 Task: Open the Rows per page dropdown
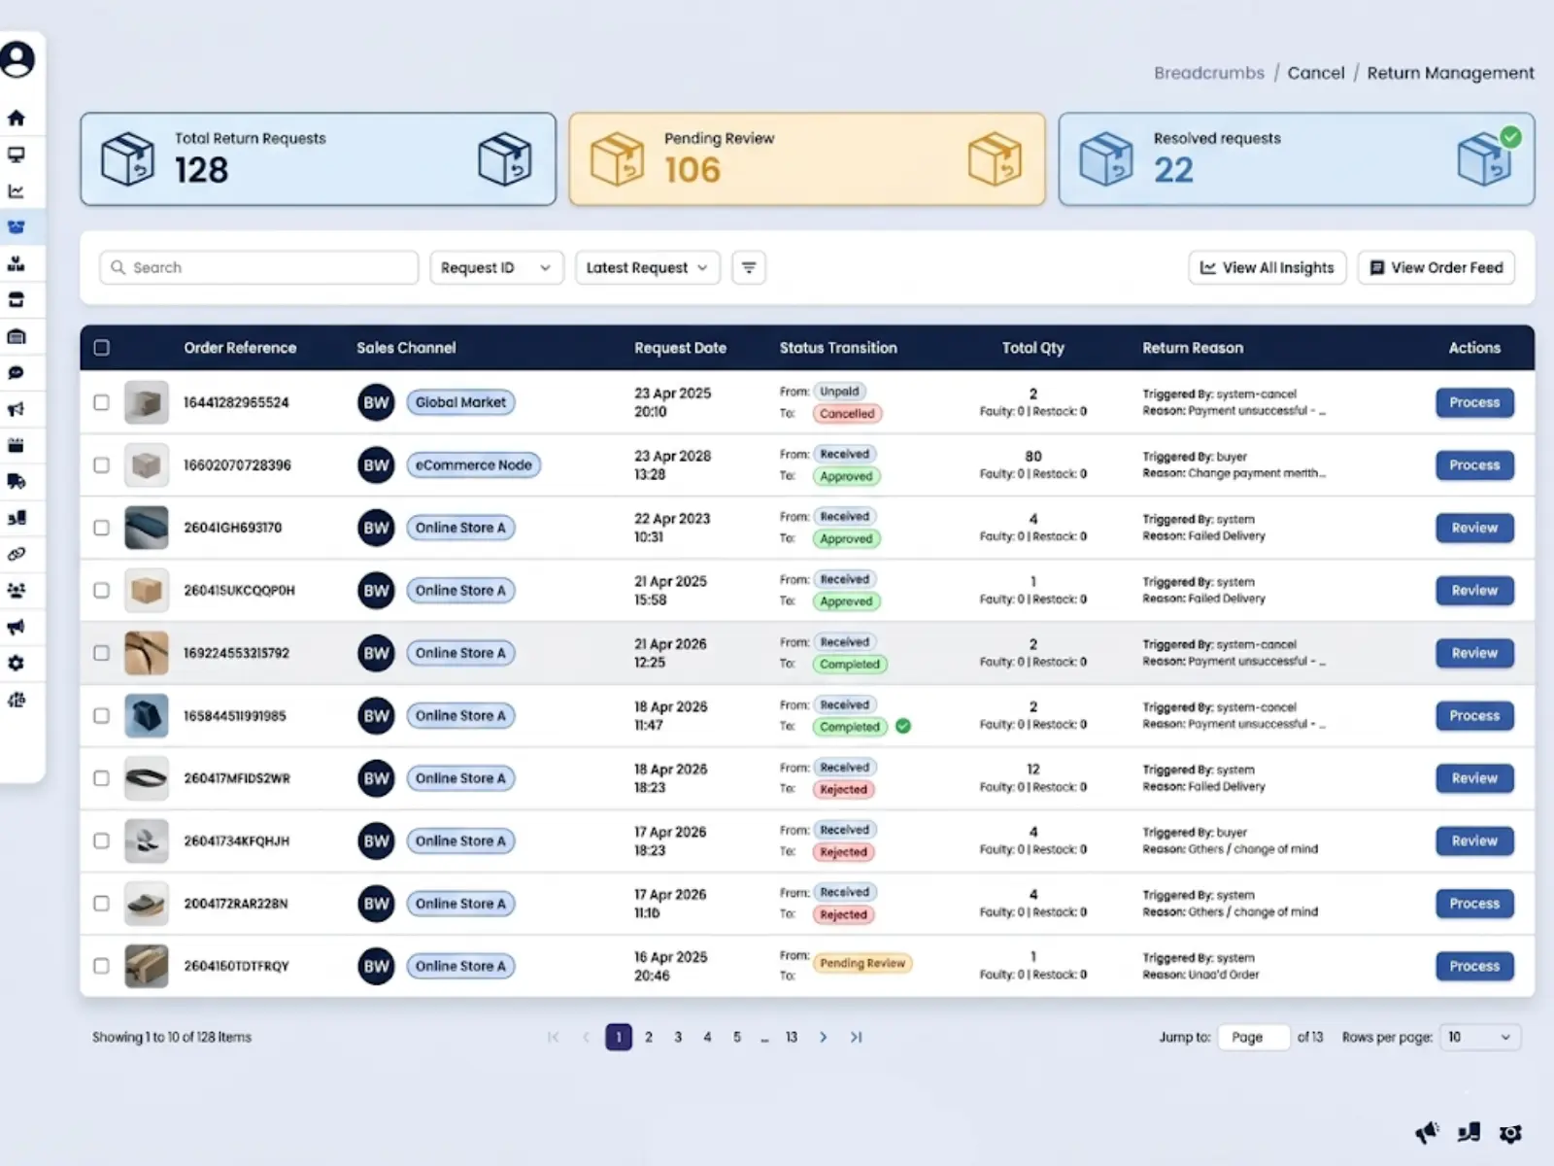coord(1479,1037)
